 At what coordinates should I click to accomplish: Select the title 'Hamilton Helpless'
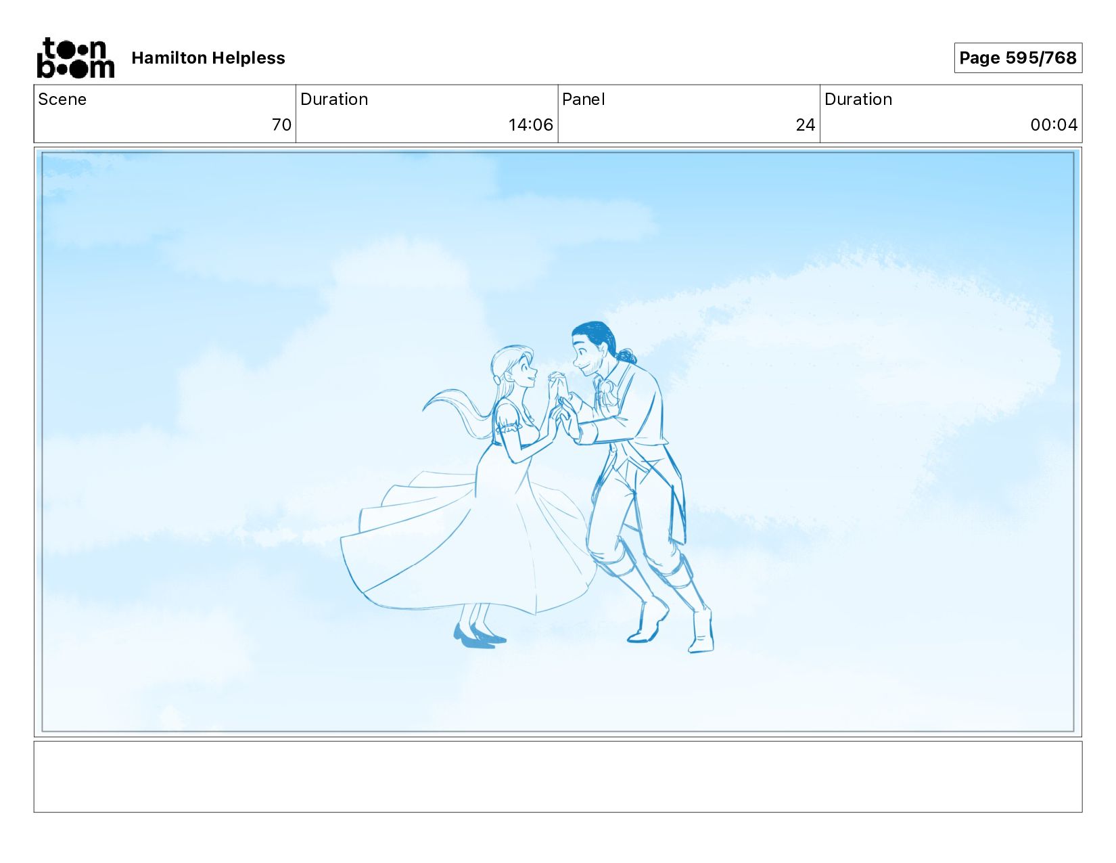(x=208, y=58)
